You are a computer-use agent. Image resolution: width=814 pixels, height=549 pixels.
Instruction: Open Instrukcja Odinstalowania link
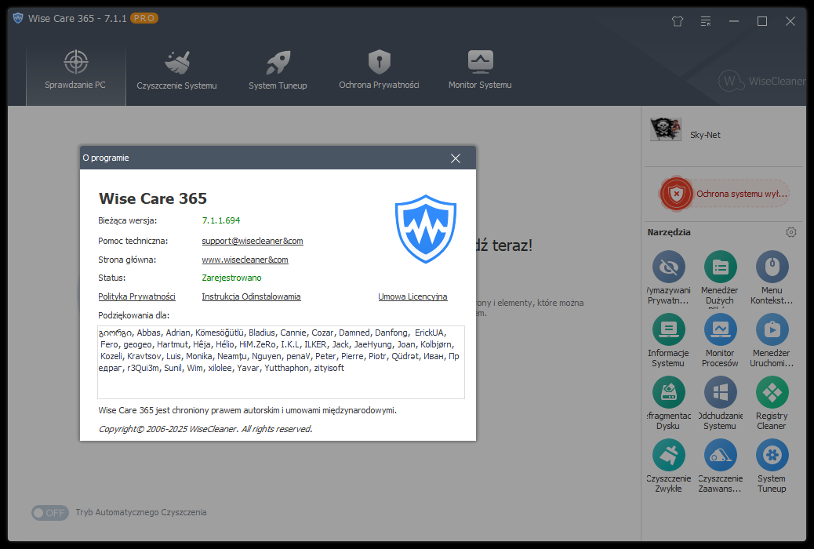251,296
